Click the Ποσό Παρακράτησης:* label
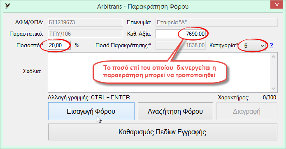This screenshot has width=286, height=149. pos(123,45)
